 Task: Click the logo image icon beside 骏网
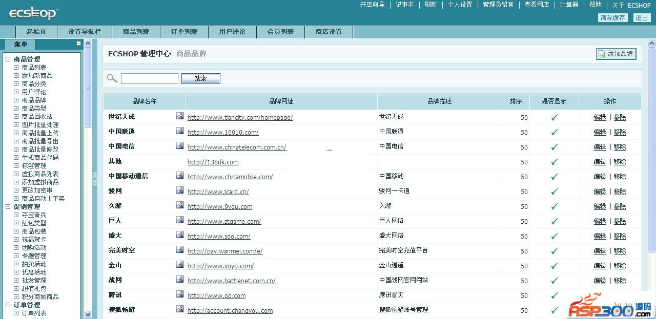(x=179, y=190)
